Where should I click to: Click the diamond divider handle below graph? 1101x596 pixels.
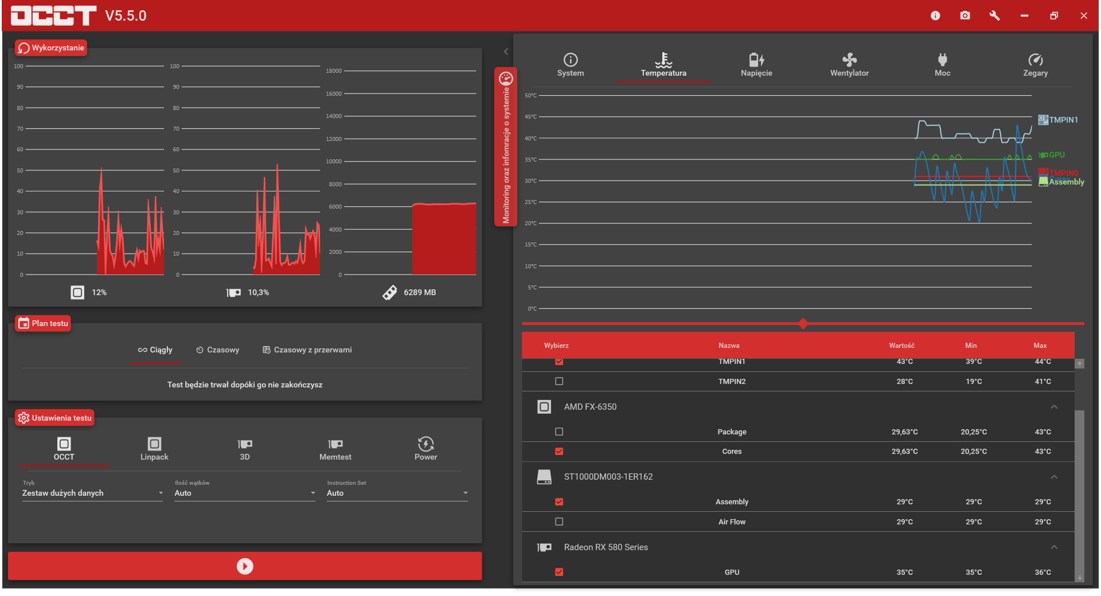click(803, 324)
